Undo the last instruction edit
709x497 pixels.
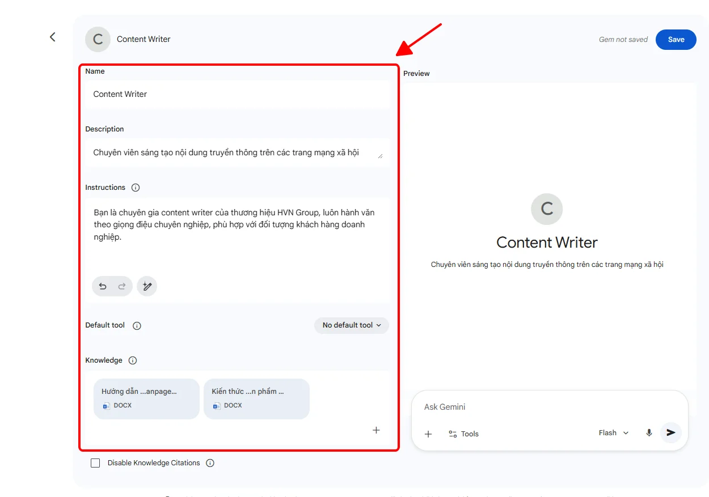103,286
